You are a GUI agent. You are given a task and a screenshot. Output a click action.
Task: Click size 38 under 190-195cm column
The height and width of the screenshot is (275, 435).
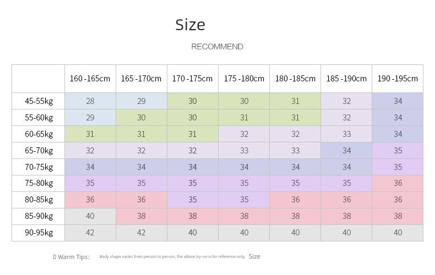pyautogui.click(x=398, y=216)
